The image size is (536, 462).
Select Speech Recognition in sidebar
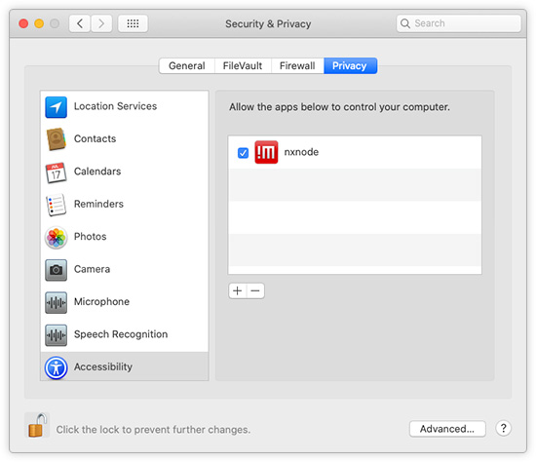125,334
